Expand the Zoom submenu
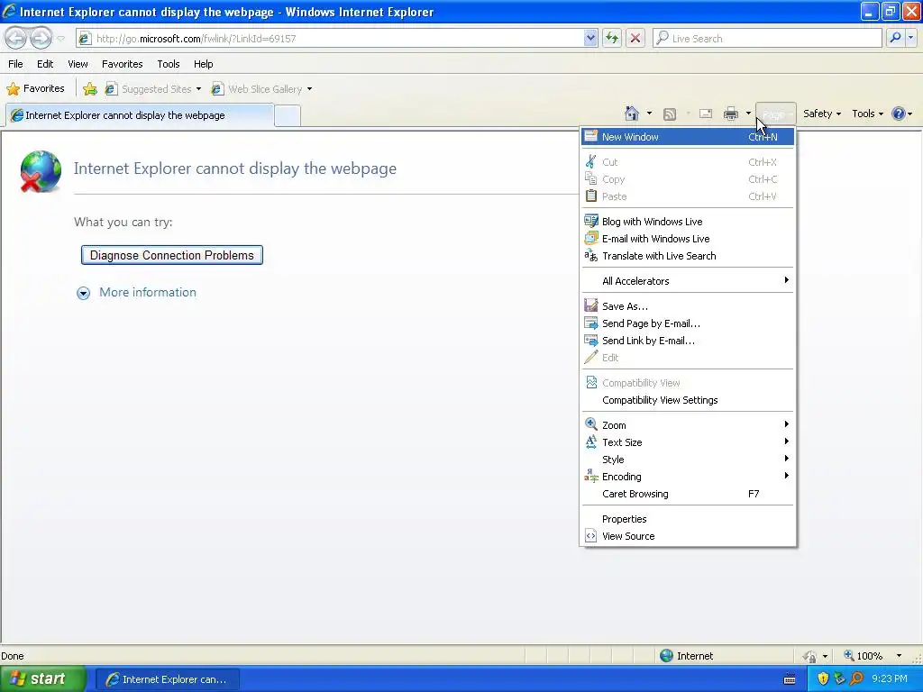The height and width of the screenshot is (692, 923). [688, 425]
